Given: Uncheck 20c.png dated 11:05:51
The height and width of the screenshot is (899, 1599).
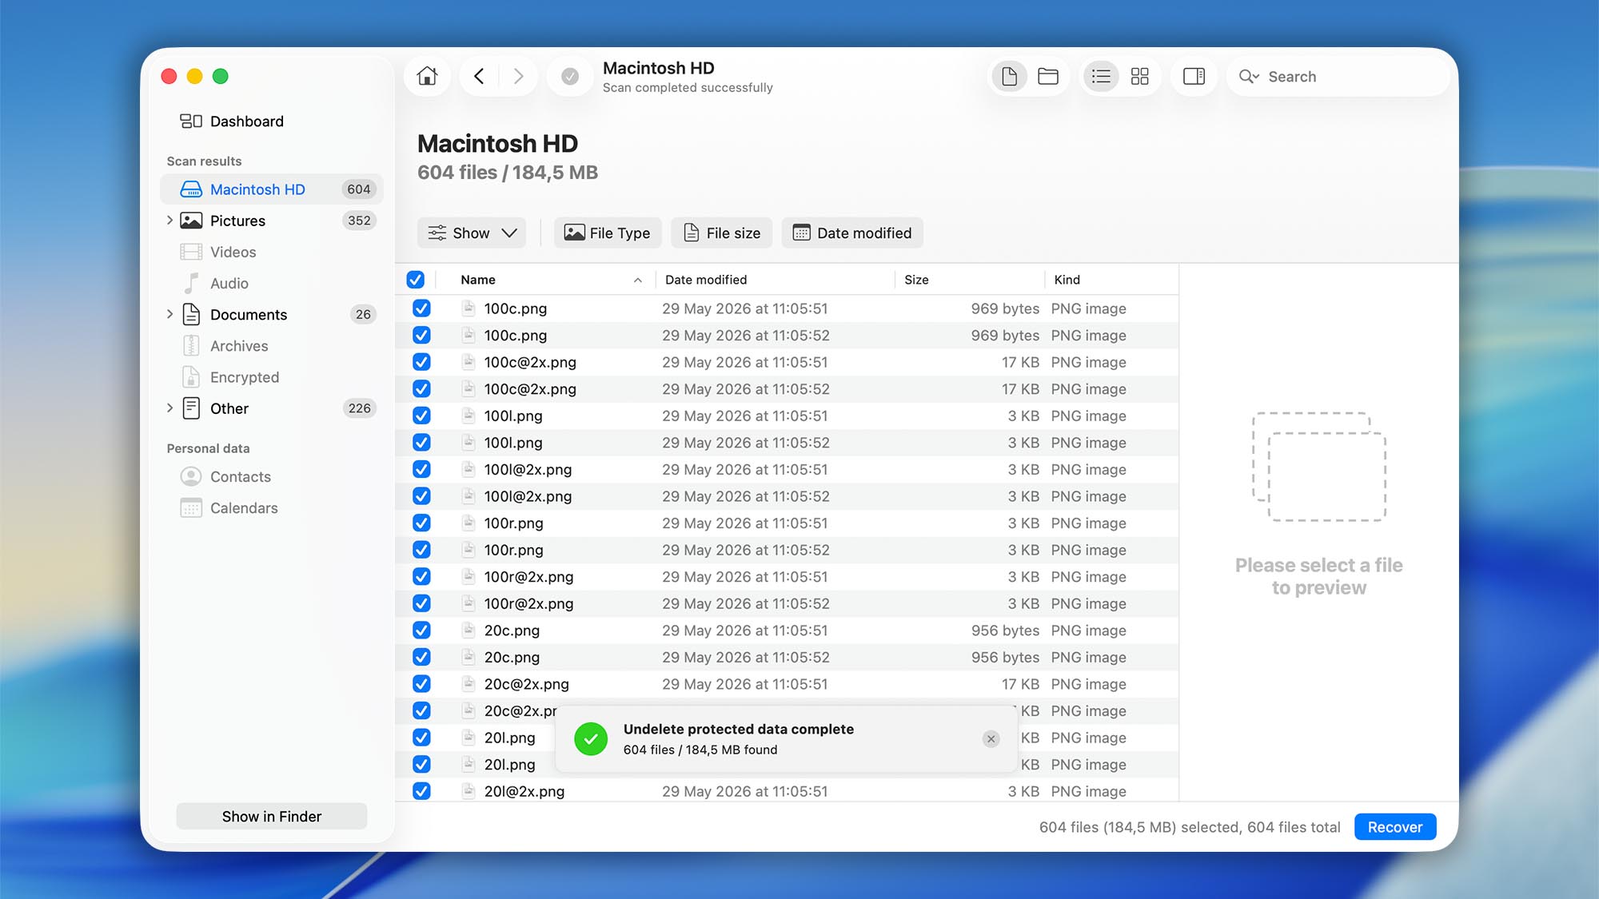Looking at the screenshot, I should point(421,630).
